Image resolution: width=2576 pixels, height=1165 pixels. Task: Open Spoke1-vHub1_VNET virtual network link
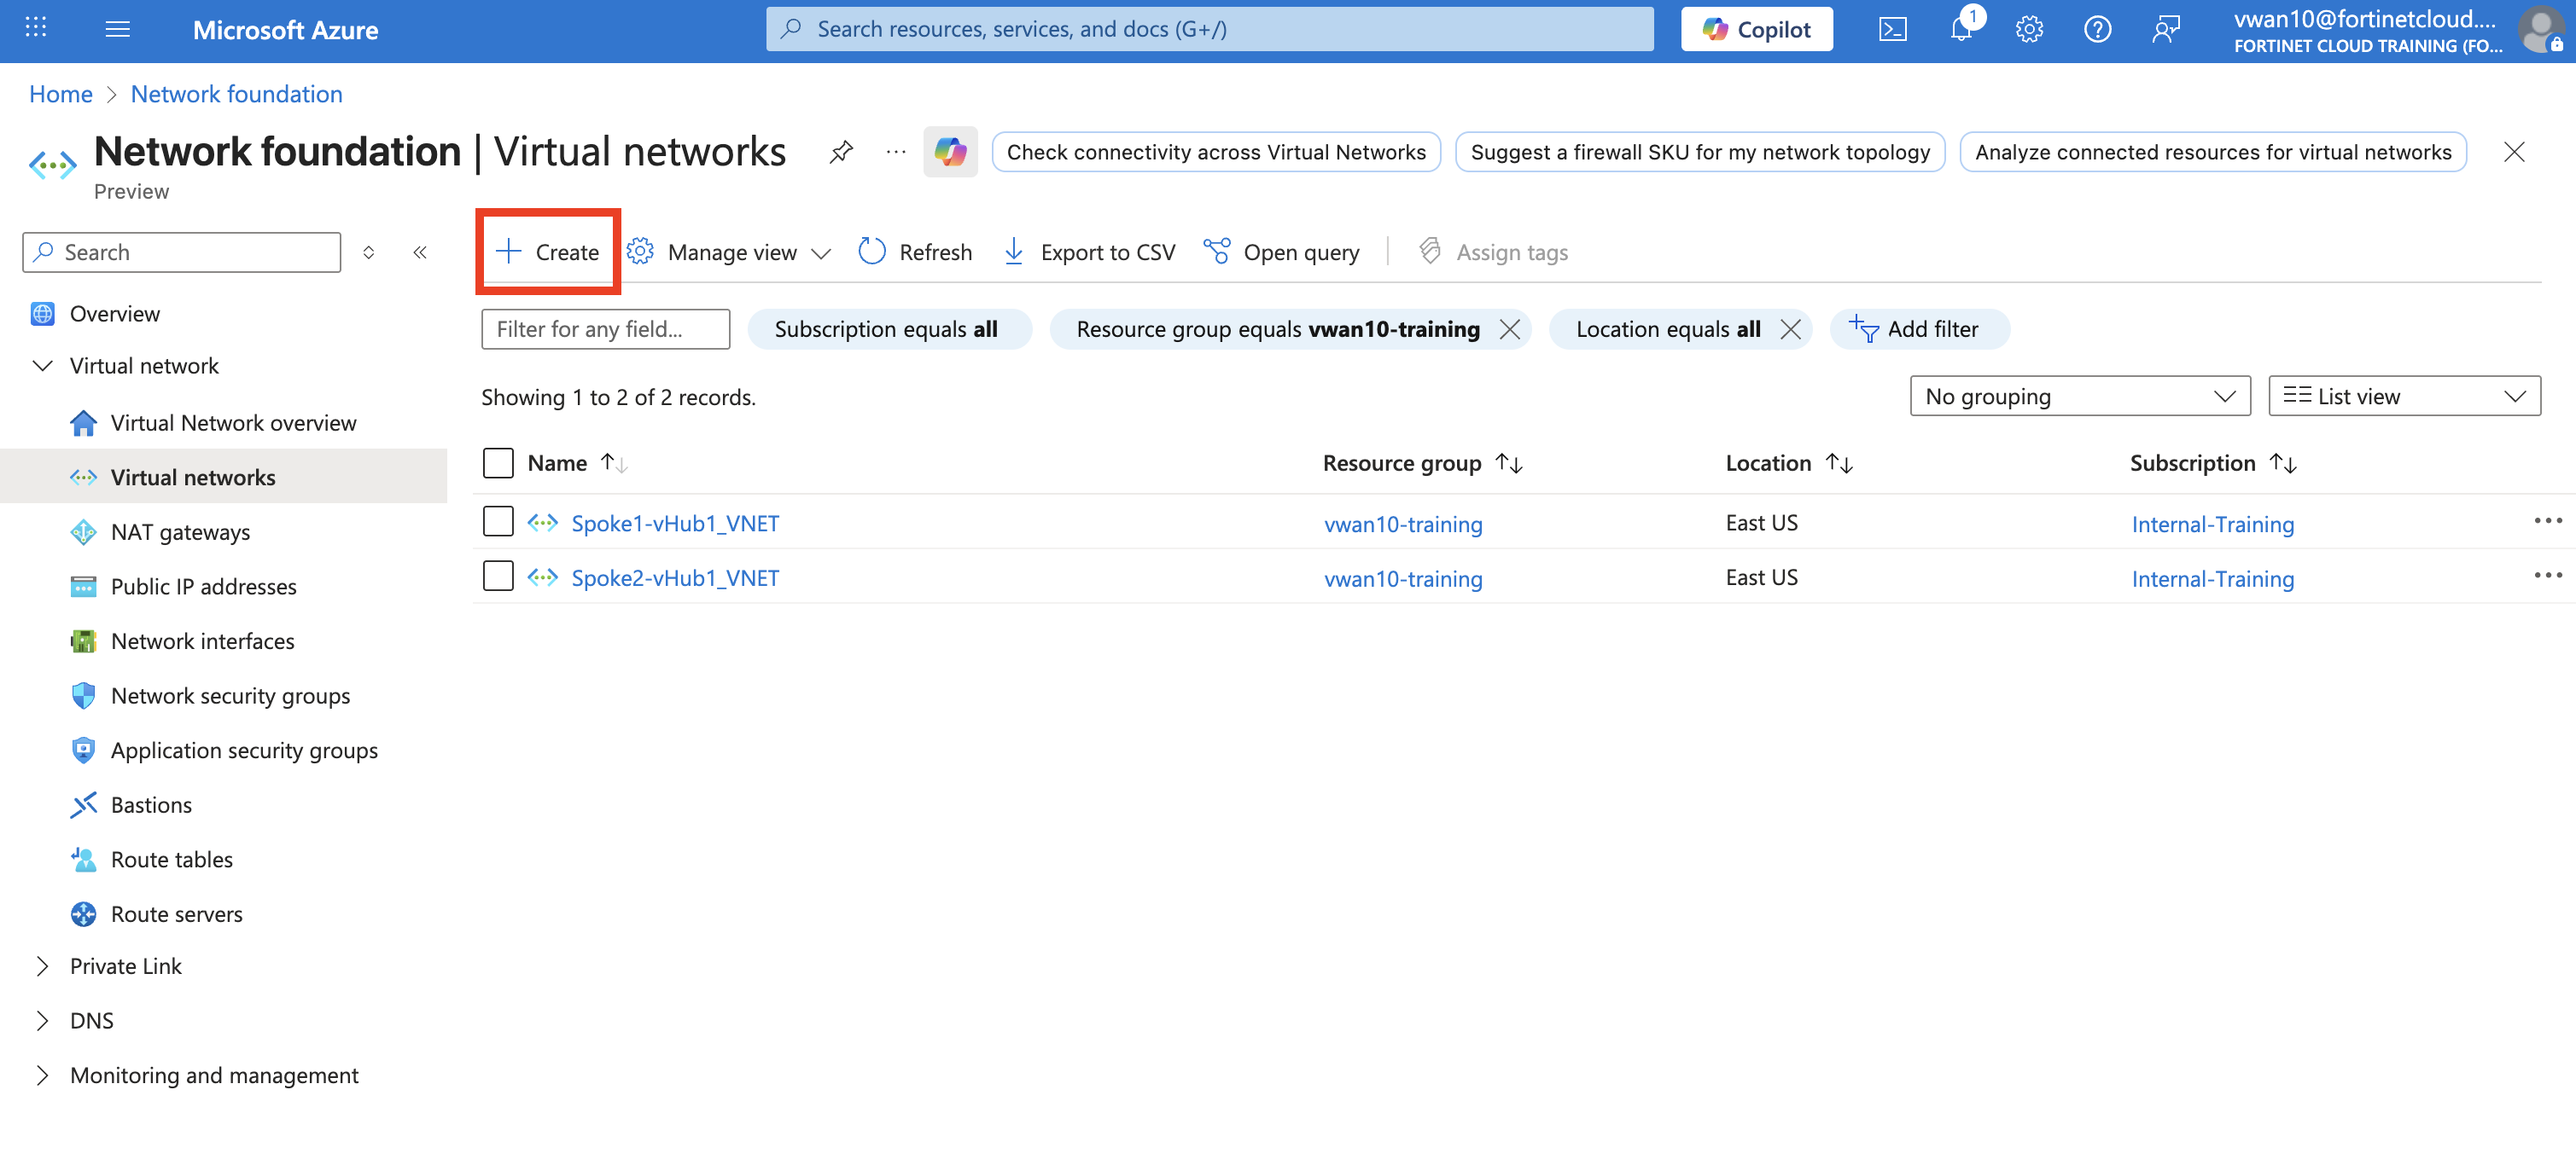coord(674,524)
